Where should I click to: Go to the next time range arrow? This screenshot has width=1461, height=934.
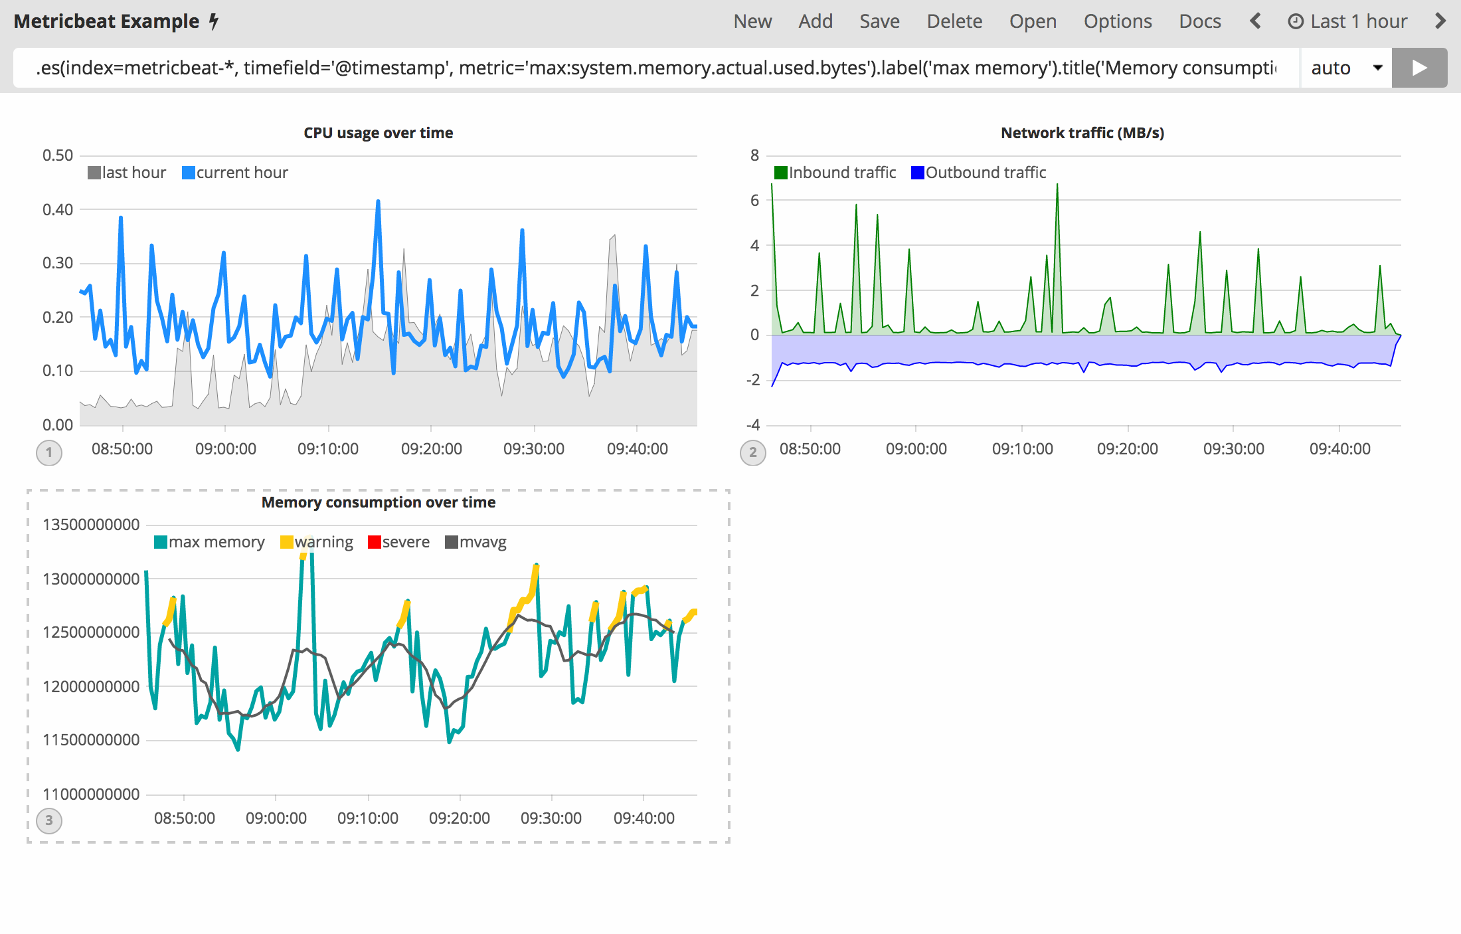tap(1440, 21)
